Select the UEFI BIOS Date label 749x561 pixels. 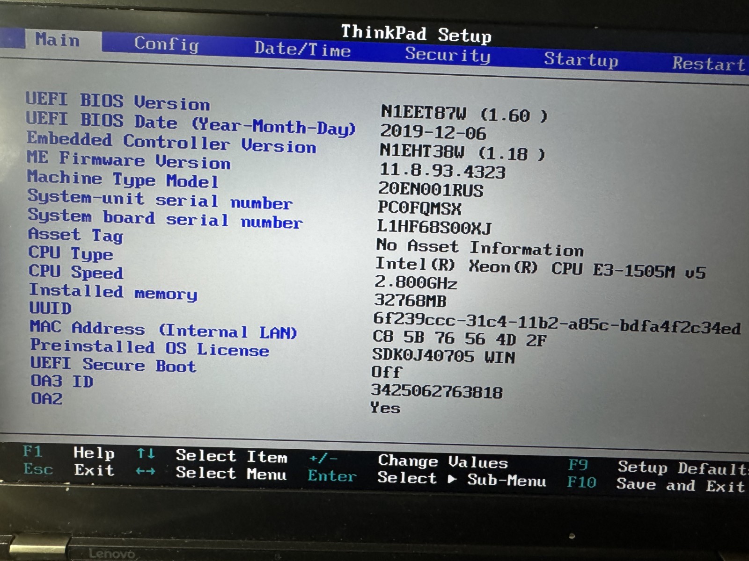point(191,123)
